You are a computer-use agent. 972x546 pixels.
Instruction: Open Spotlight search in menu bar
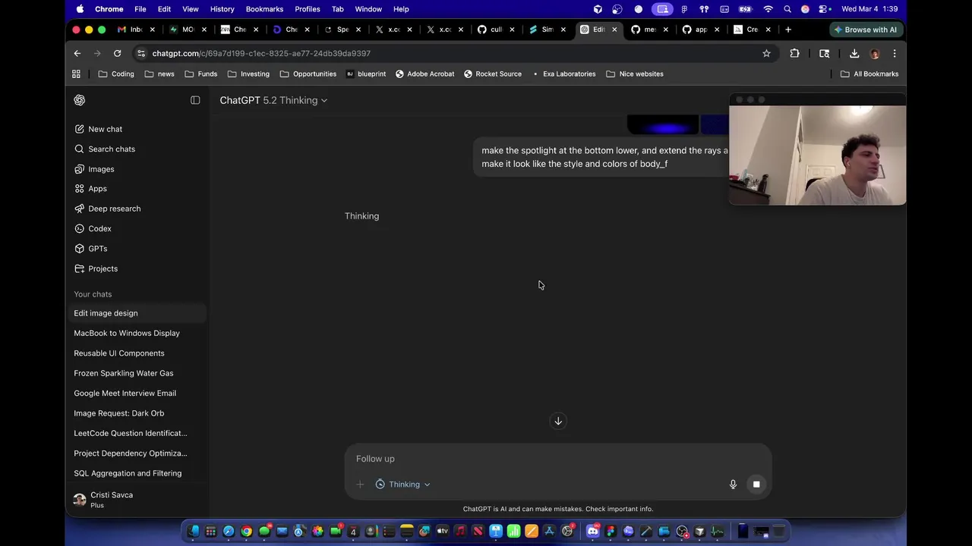787,9
